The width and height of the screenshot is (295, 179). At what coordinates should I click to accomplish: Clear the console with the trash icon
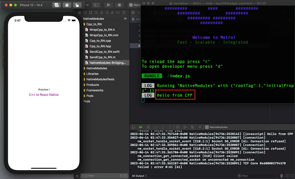(x=282, y=176)
